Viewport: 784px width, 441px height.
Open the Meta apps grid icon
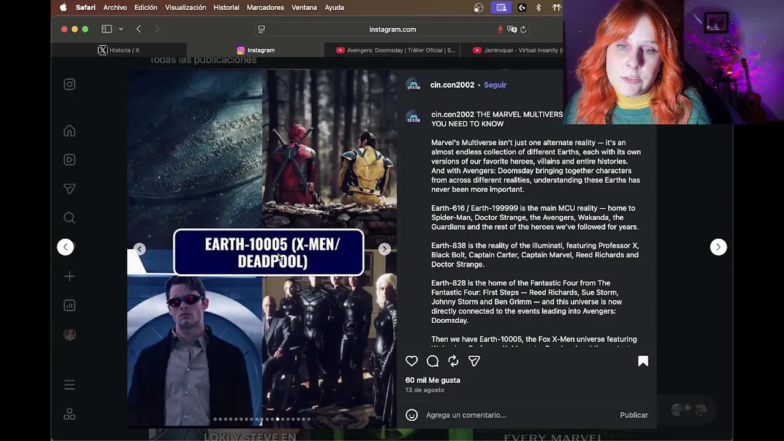tap(69, 415)
